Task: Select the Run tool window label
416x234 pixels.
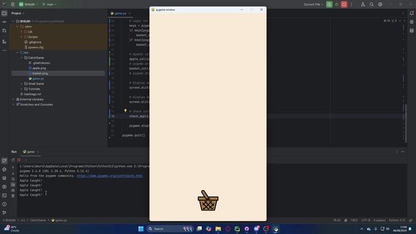Action: (x=14, y=151)
